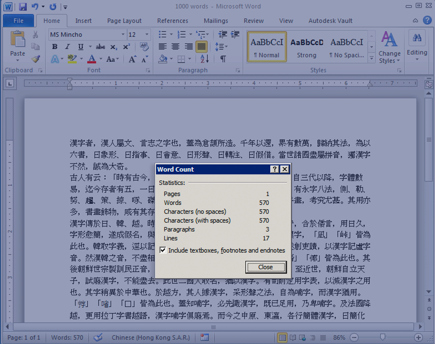This screenshot has height=344, width=435.
Task: Expand the Styles gallery more arrow
Action: 371,57
